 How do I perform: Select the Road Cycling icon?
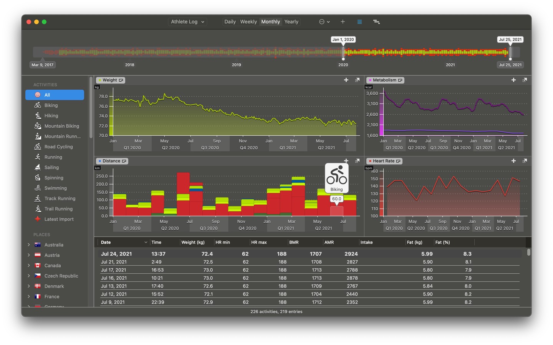(x=38, y=147)
